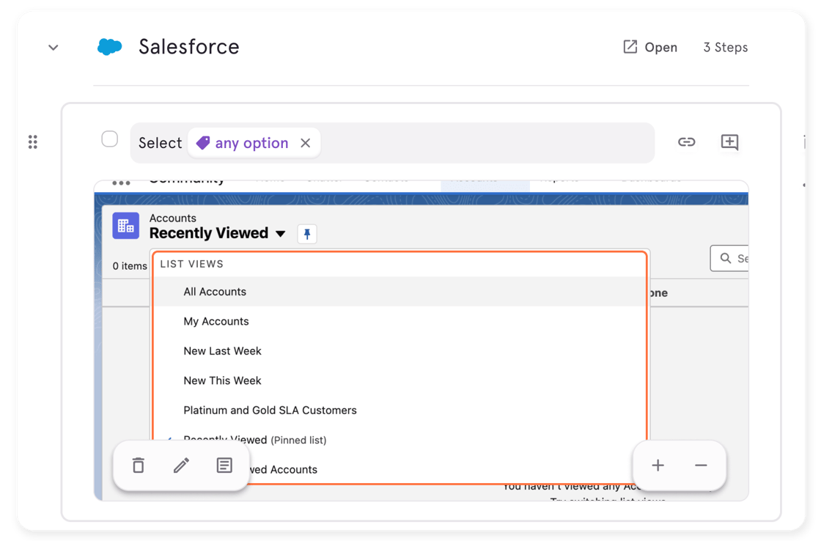Screen dimensions: 821x541
Task: Tick the step selection checkbox
Action: point(109,139)
